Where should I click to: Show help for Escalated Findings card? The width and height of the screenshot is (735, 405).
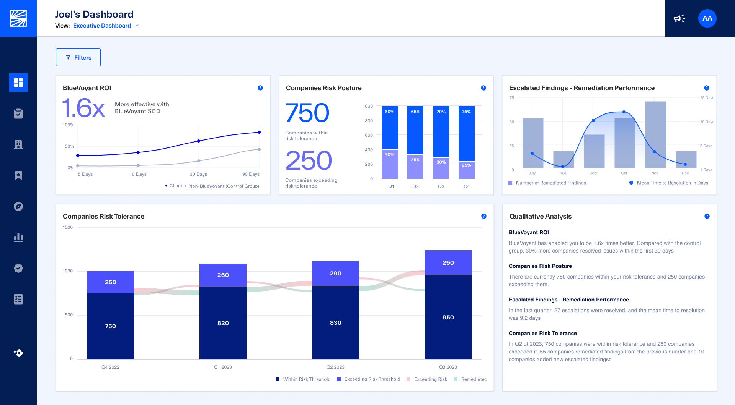pyautogui.click(x=707, y=88)
